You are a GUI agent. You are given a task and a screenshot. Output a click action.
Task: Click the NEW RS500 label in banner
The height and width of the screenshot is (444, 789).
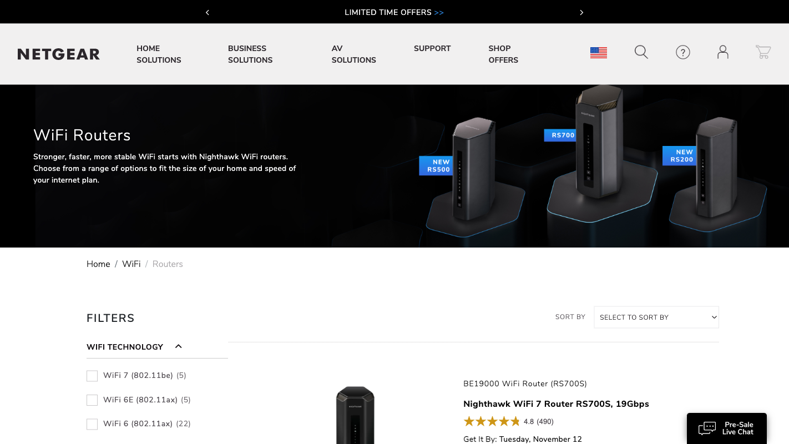436,166
